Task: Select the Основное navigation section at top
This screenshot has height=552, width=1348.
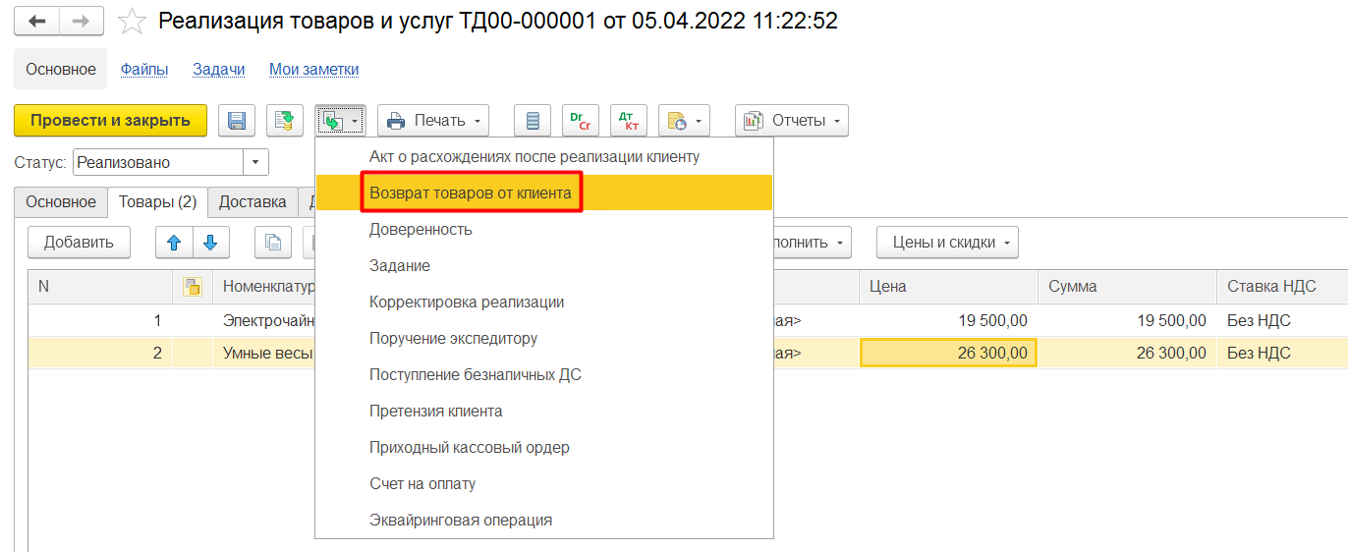Action: 61,70
